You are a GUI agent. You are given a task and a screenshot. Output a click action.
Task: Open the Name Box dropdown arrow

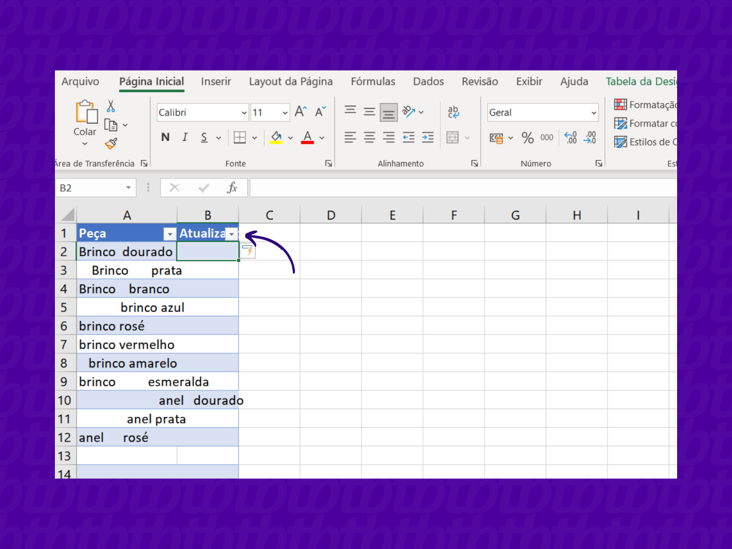point(129,188)
